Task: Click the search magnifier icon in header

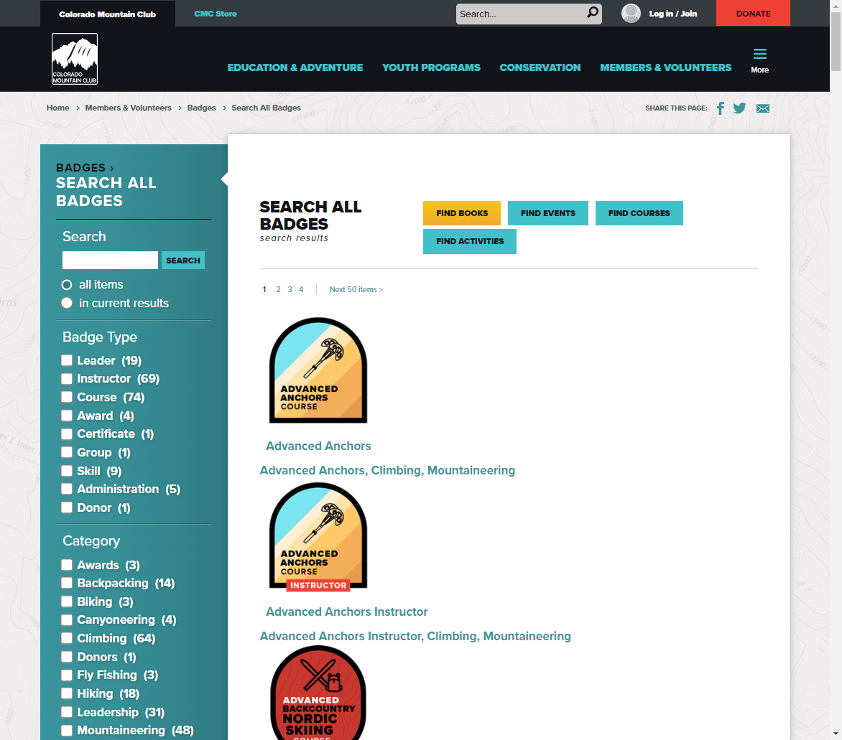Action: [592, 13]
